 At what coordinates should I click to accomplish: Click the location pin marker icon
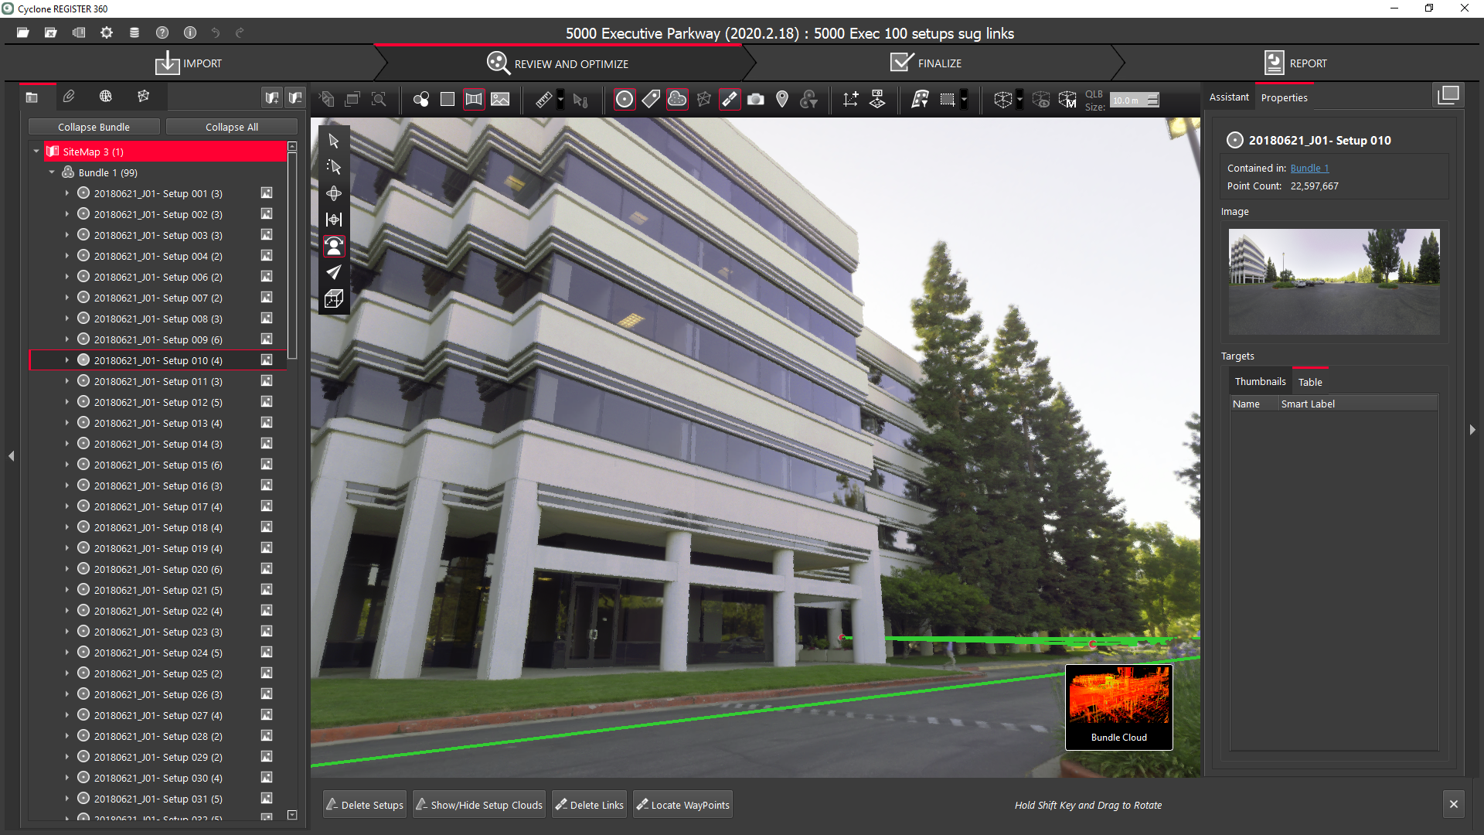782,100
